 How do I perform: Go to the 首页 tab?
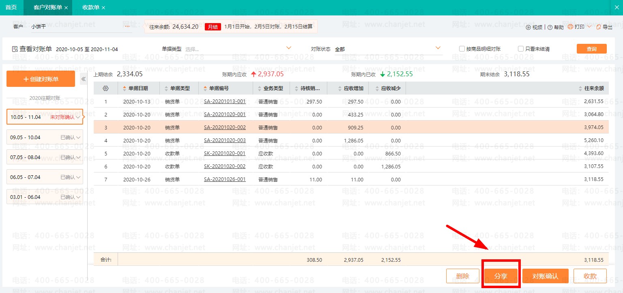(x=11, y=8)
